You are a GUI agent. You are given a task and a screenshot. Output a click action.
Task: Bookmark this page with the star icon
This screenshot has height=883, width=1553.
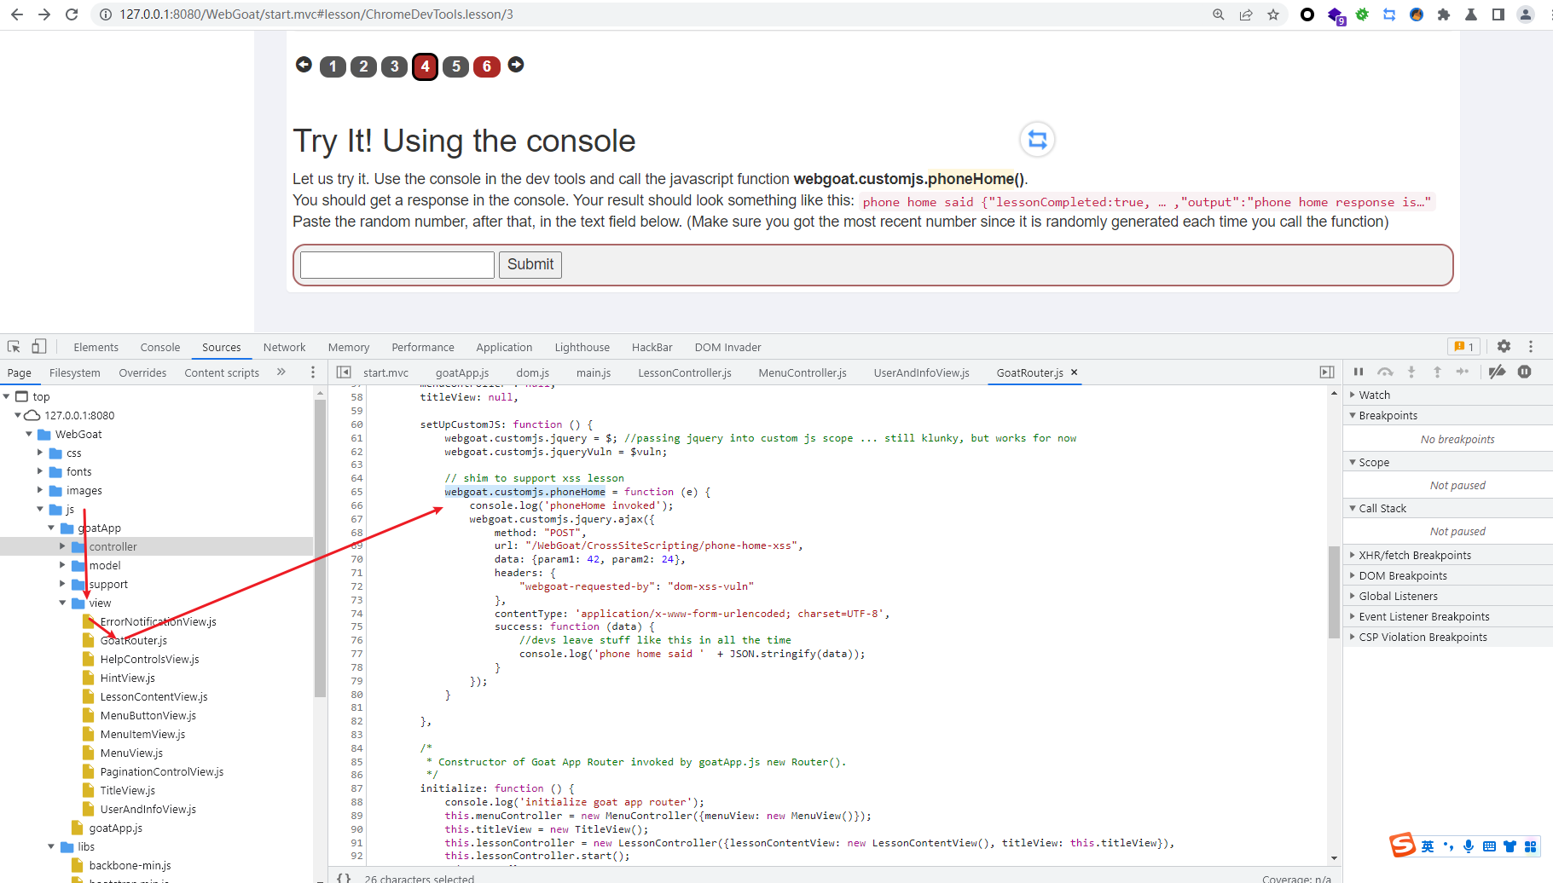[1273, 14]
